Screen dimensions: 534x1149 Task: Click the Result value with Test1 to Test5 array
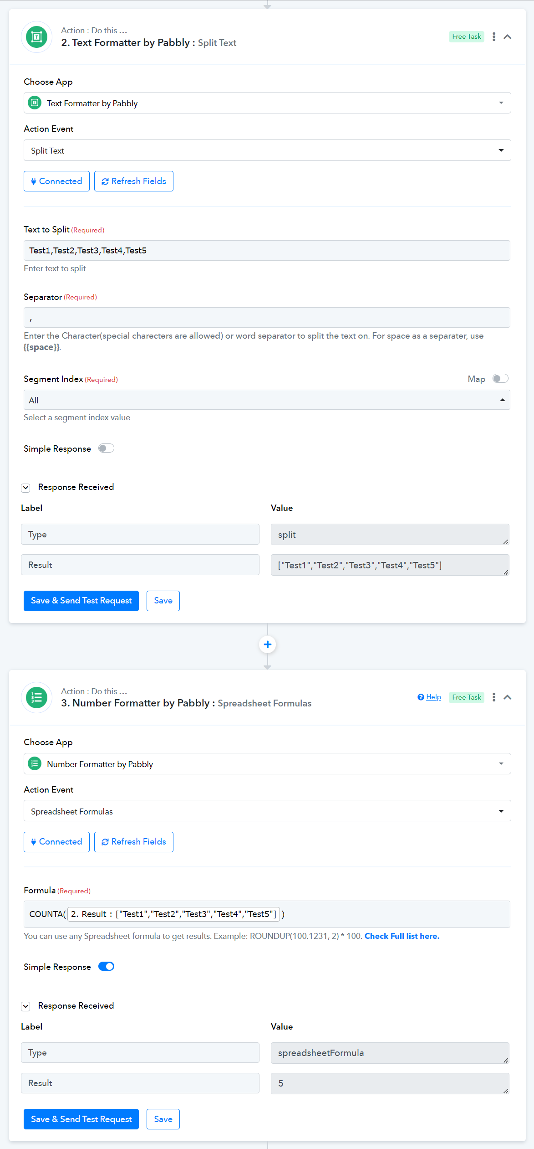pos(390,565)
